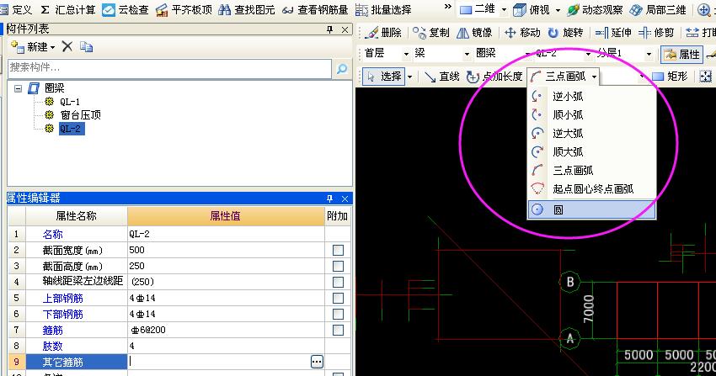Image resolution: width=716 pixels, height=376 pixels.
Task: Click 平齐板顶 align slab top tool
Action: [184, 9]
